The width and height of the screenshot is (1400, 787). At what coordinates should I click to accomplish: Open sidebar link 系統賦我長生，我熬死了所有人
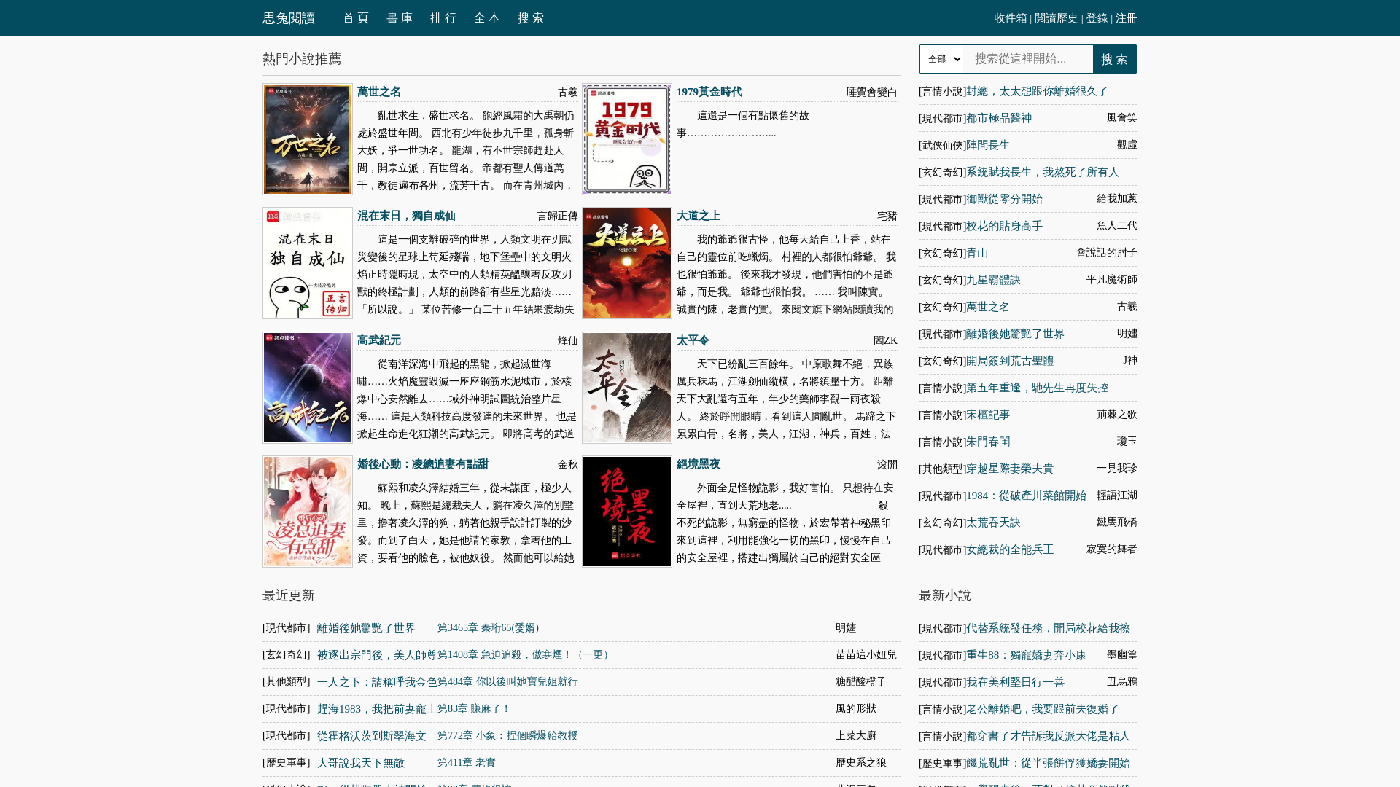[x=1043, y=172]
